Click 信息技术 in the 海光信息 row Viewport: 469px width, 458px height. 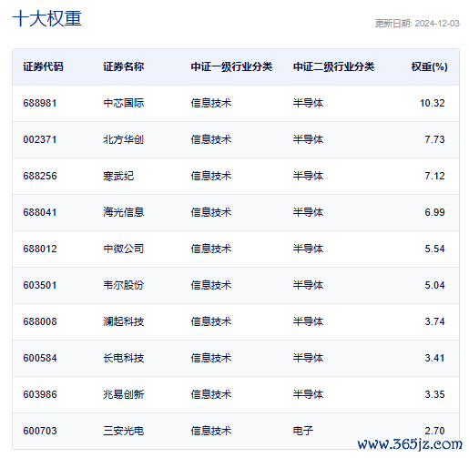point(211,212)
